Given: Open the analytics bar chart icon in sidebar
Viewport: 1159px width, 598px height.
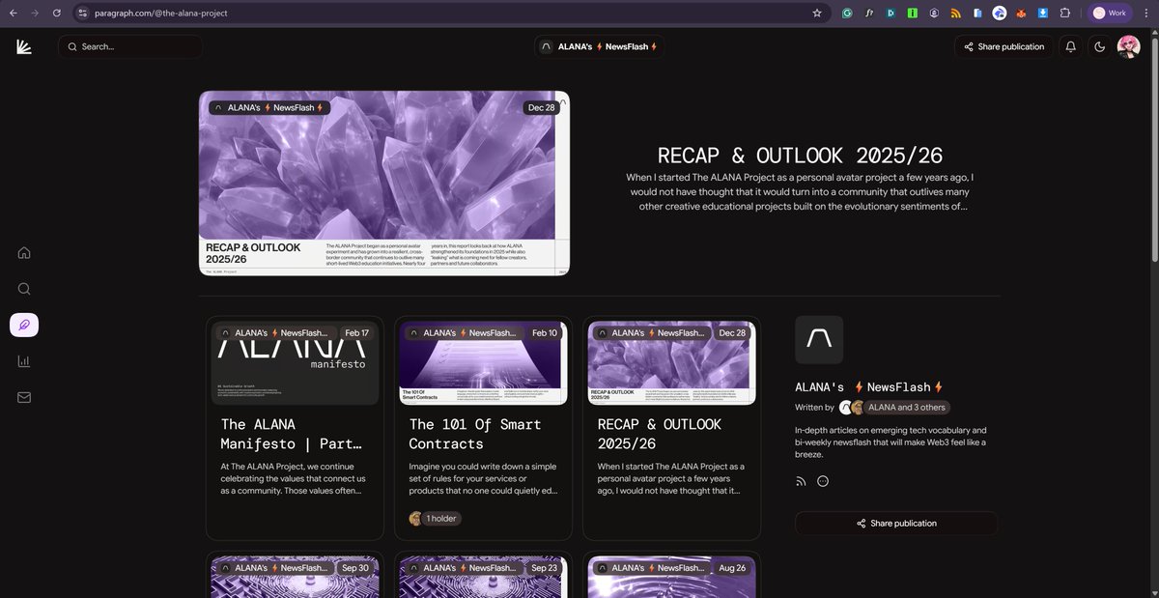Looking at the screenshot, I should (x=24, y=361).
